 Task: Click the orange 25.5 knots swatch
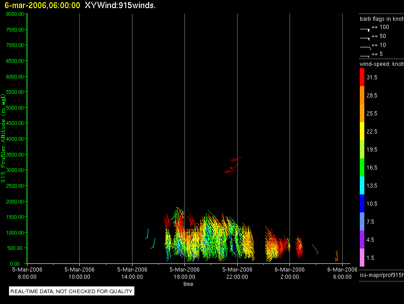pyautogui.click(x=362, y=113)
